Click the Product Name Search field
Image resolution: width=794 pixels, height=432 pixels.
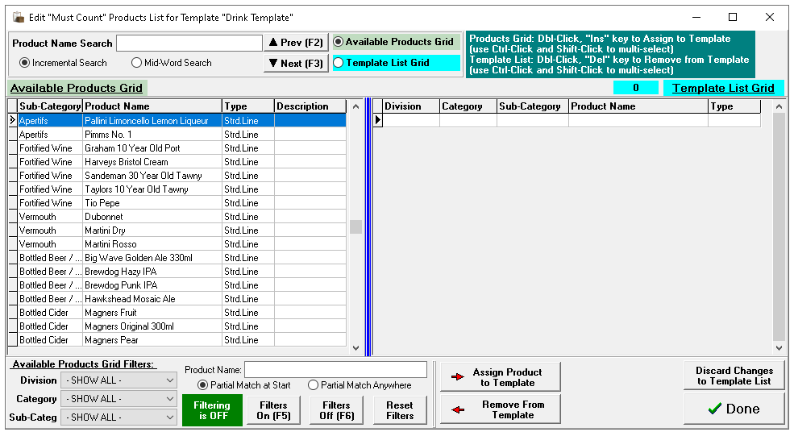pyautogui.click(x=189, y=44)
